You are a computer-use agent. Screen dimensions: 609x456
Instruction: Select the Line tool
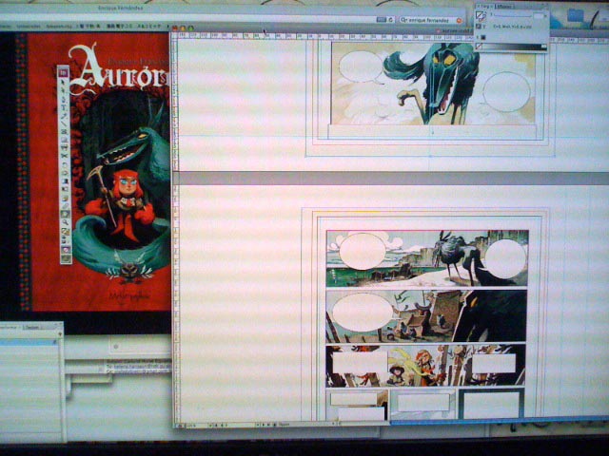pyautogui.click(x=64, y=123)
